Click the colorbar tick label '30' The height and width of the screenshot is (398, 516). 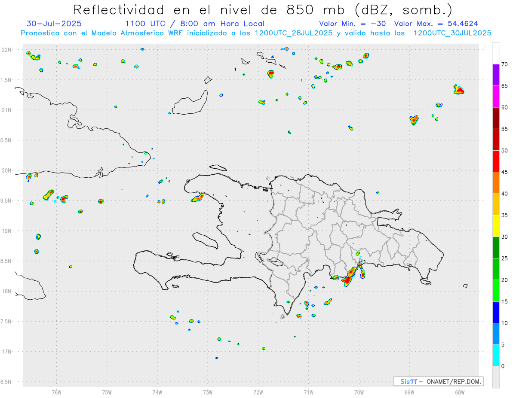pyautogui.click(x=505, y=237)
